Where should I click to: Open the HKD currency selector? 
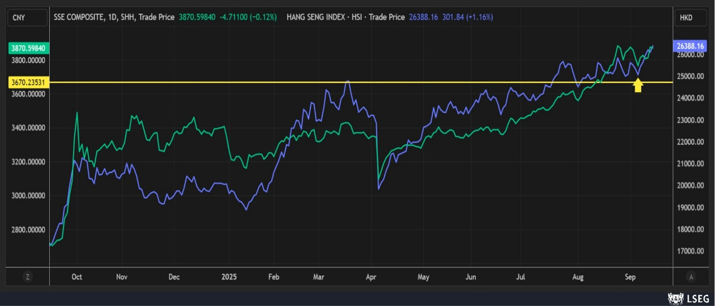pyautogui.click(x=691, y=18)
